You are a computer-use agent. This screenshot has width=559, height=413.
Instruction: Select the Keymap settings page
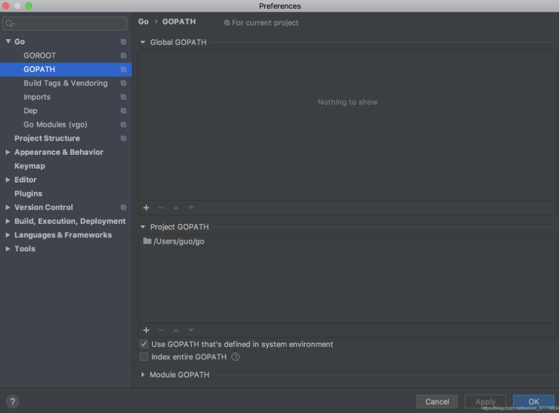click(30, 166)
